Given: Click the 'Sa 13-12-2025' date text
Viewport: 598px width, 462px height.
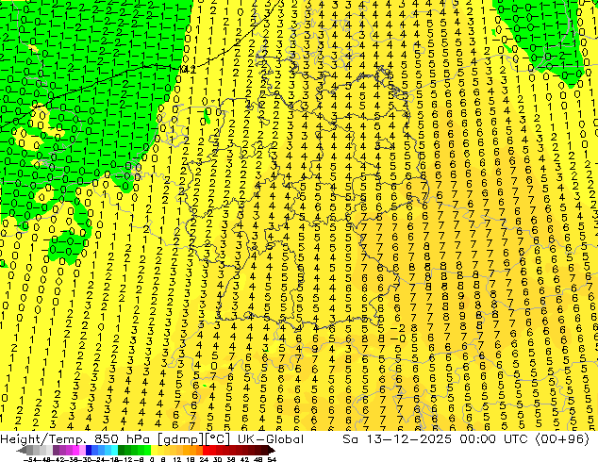Looking at the screenshot, I should click(397, 439).
